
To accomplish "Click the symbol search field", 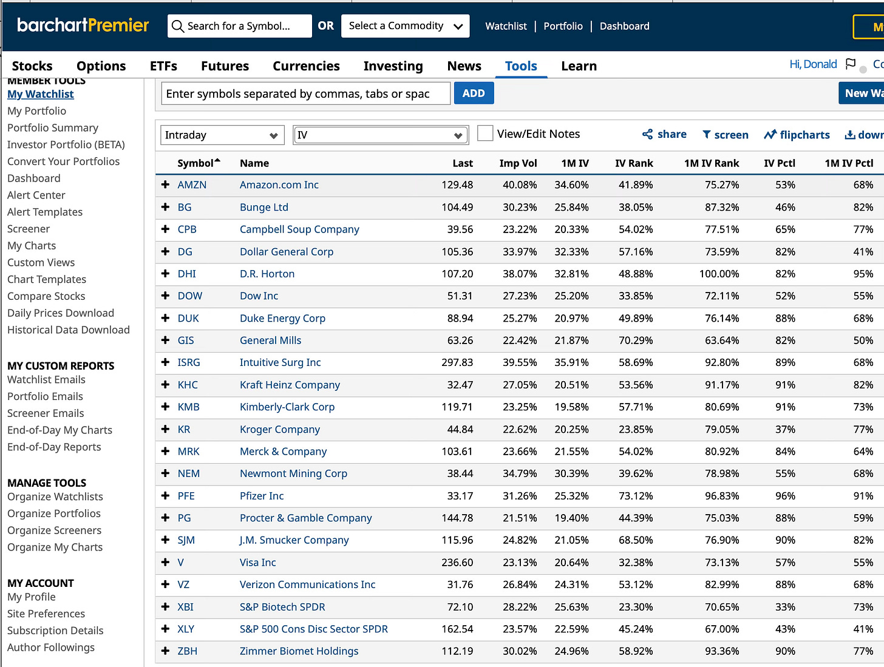I will (x=240, y=26).
